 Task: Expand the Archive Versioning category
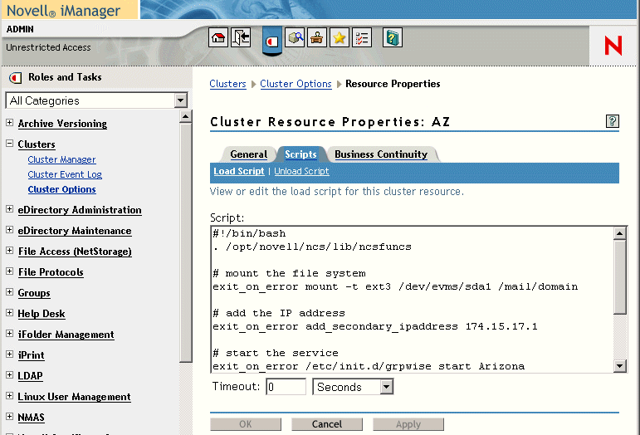click(x=10, y=124)
